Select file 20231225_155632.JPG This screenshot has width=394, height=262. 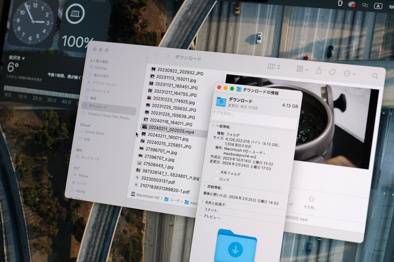point(171,107)
